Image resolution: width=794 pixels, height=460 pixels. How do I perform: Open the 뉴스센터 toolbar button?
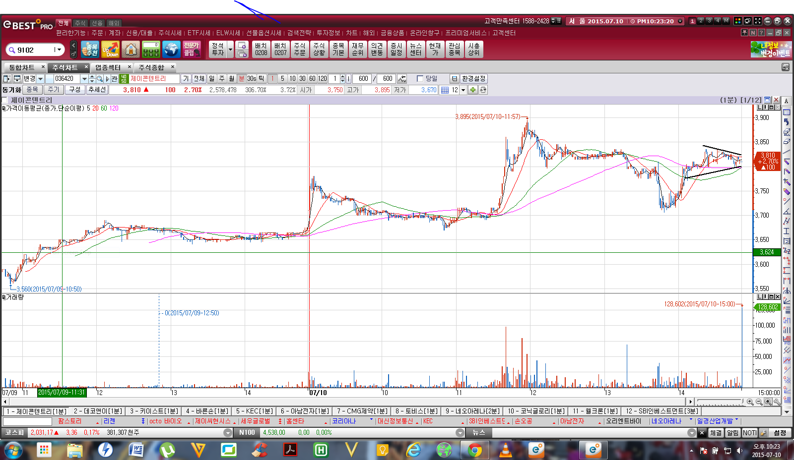(416, 49)
